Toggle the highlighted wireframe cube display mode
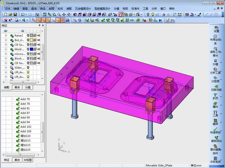The image size is (225, 168). [121, 14]
